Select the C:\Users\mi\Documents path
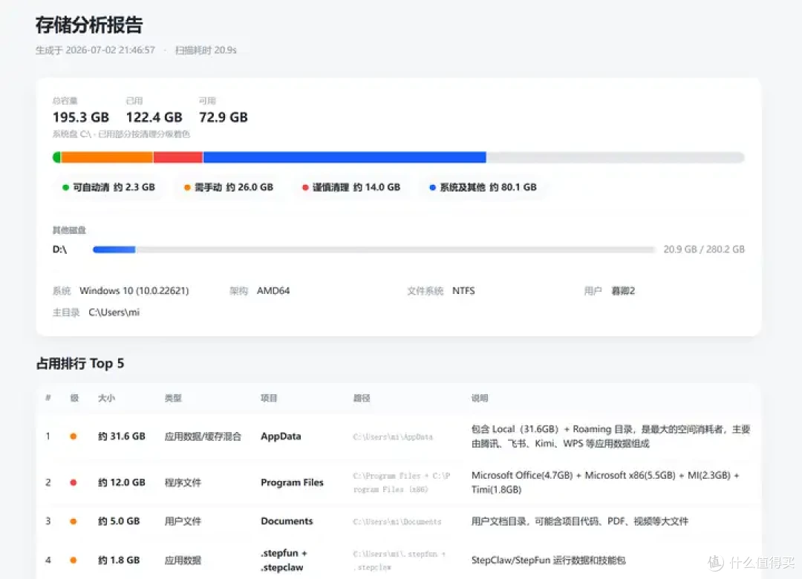This screenshot has height=579, width=802. coord(397,522)
